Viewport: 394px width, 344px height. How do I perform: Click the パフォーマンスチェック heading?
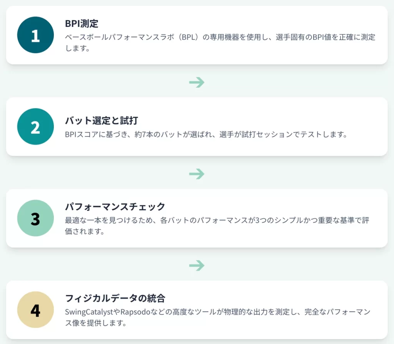[115, 206]
